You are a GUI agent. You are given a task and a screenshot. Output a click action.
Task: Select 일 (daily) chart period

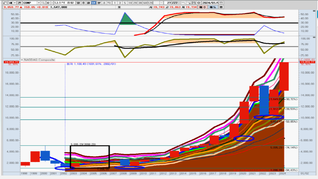coord(78,3)
